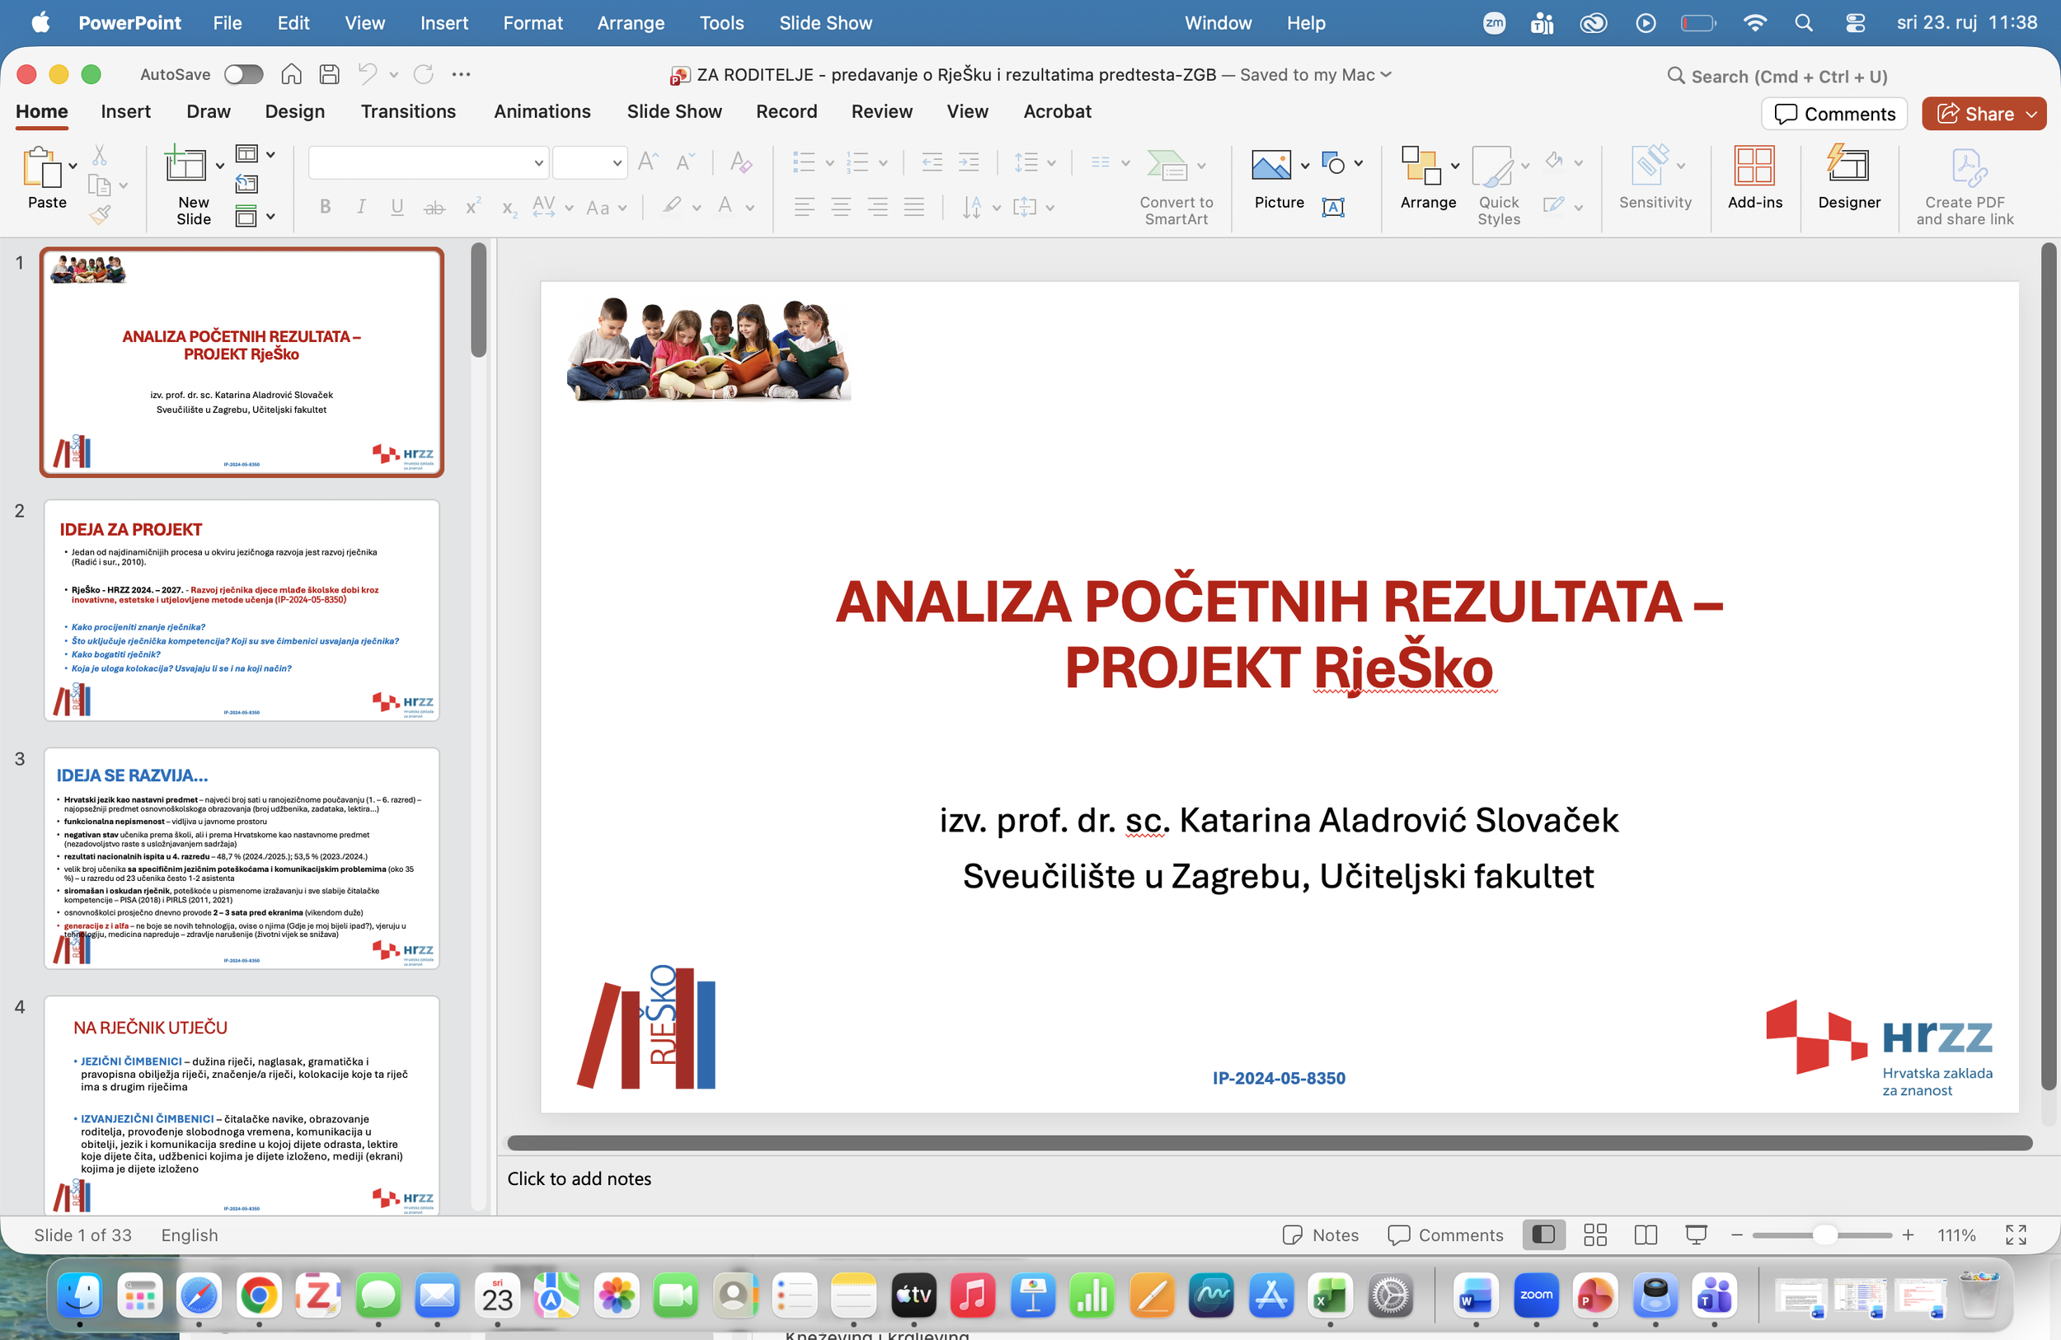Switch to Slide Sorter grid view
2061x1340 pixels.
(1595, 1235)
